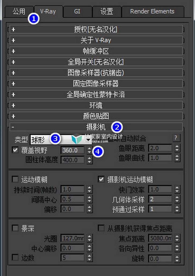
Task: Click the 持续时间(帧数) value field
Action: [x=73, y=189]
